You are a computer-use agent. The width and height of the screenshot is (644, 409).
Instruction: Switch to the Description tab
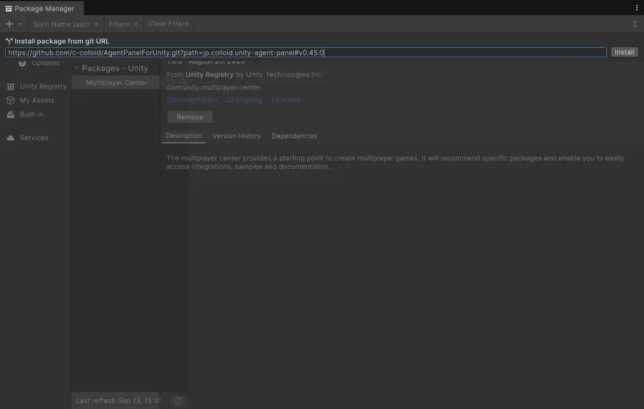click(184, 136)
